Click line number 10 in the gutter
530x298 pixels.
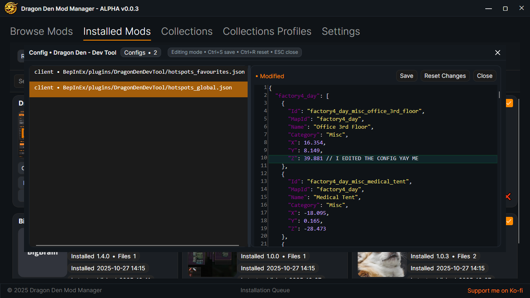pos(264,158)
